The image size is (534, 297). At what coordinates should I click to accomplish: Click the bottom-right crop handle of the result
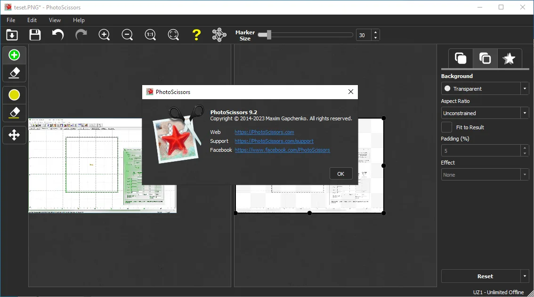[384, 213]
